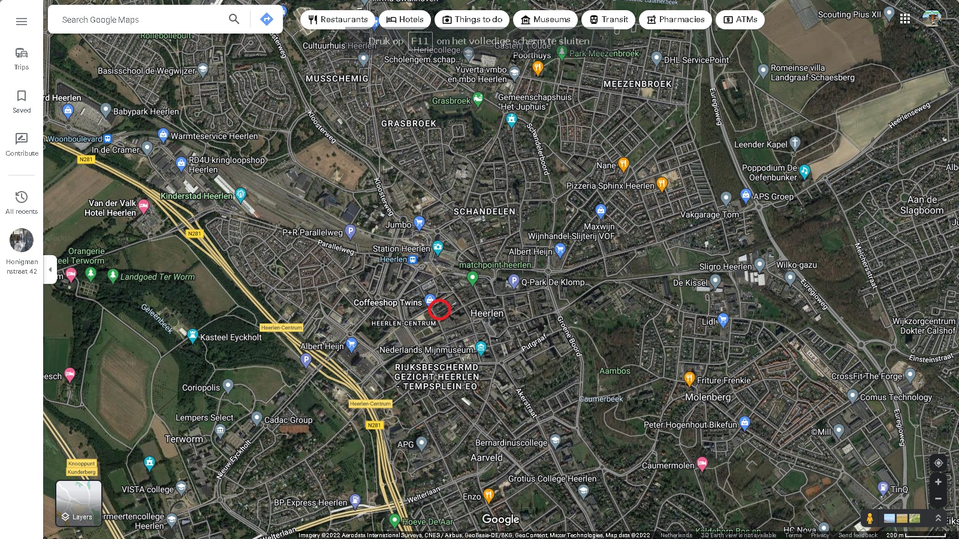Filter the map by Restaurants
This screenshot has height=539, width=959.
(x=337, y=20)
